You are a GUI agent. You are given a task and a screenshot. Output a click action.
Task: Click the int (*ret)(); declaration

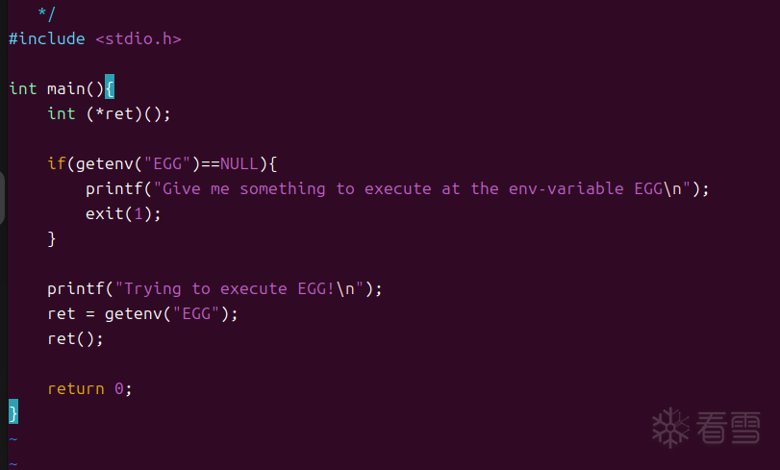tap(109, 113)
